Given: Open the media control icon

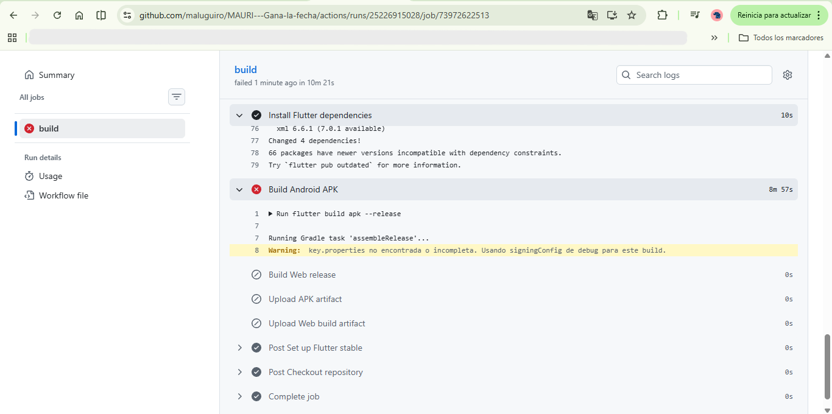Looking at the screenshot, I should click(695, 15).
